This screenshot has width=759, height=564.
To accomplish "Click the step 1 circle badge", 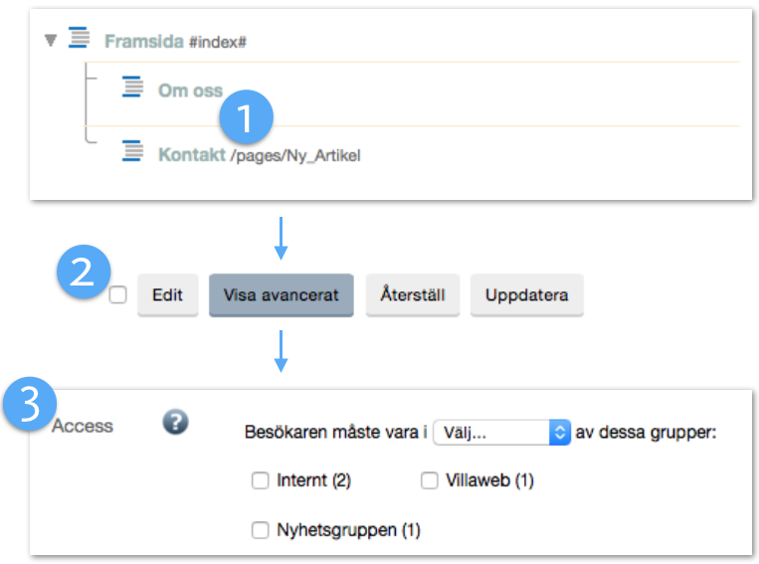I will [x=248, y=117].
